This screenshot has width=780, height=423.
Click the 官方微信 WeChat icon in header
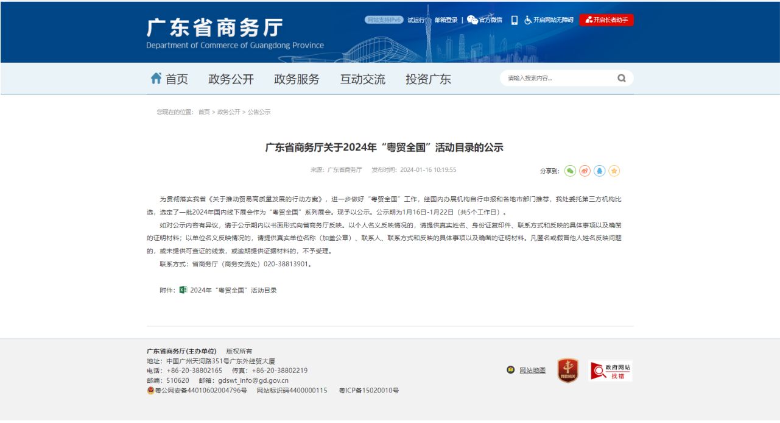point(473,20)
